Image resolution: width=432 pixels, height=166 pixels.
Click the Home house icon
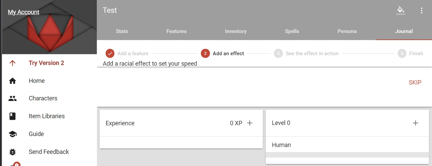pyautogui.click(x=12, y=81)
